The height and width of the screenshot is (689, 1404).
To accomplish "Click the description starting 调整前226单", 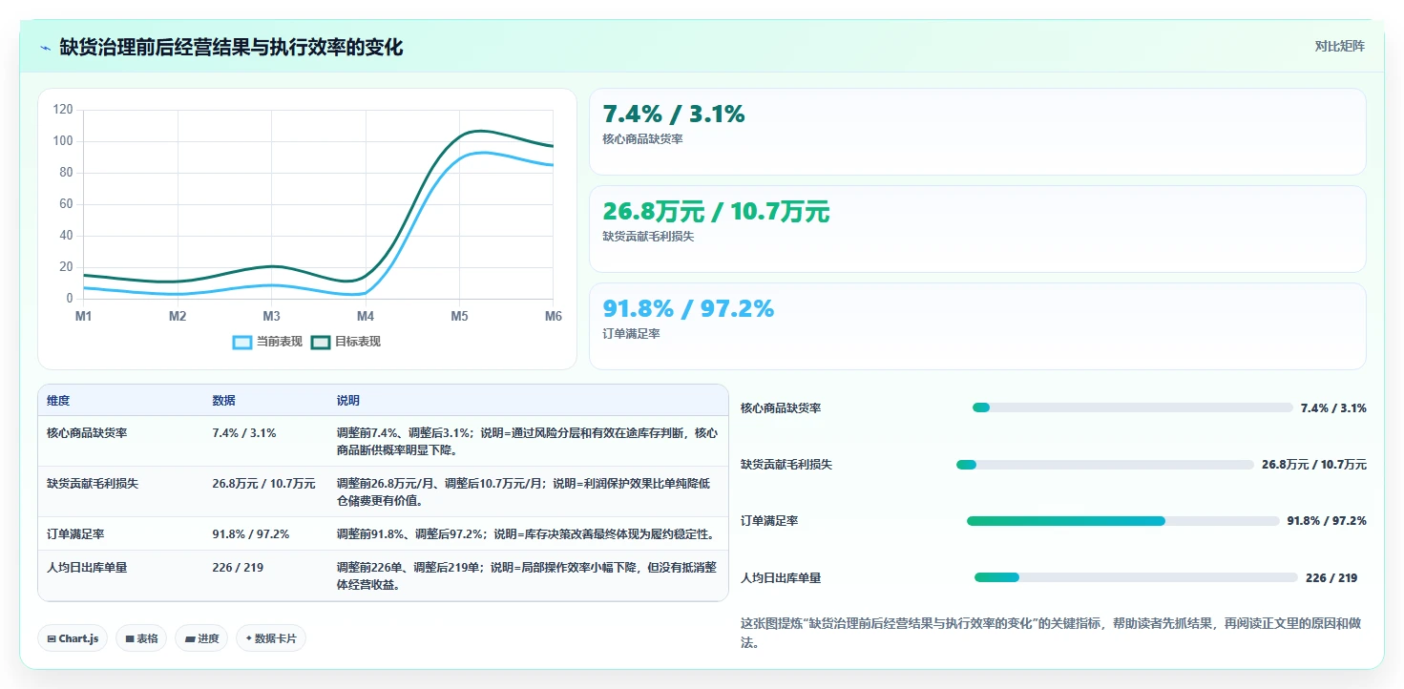I will [x=527, y=575].
